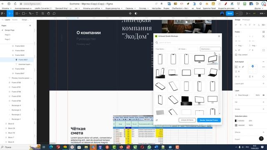
Task: Open the Pass through blend mode dropdown
Action: 244,95
